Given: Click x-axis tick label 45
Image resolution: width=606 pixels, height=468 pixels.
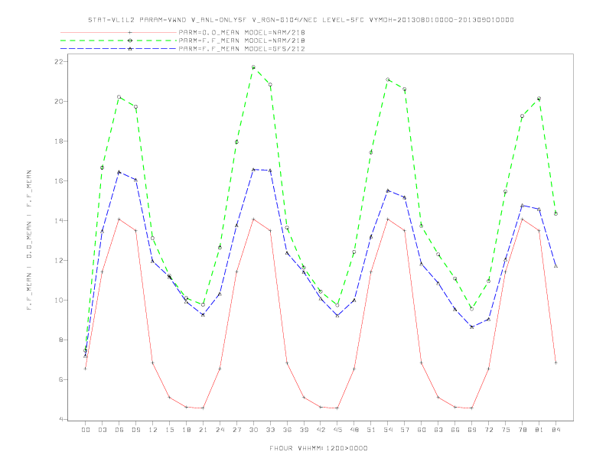Looking at the screenshot, I should click(x=337, y=430).
